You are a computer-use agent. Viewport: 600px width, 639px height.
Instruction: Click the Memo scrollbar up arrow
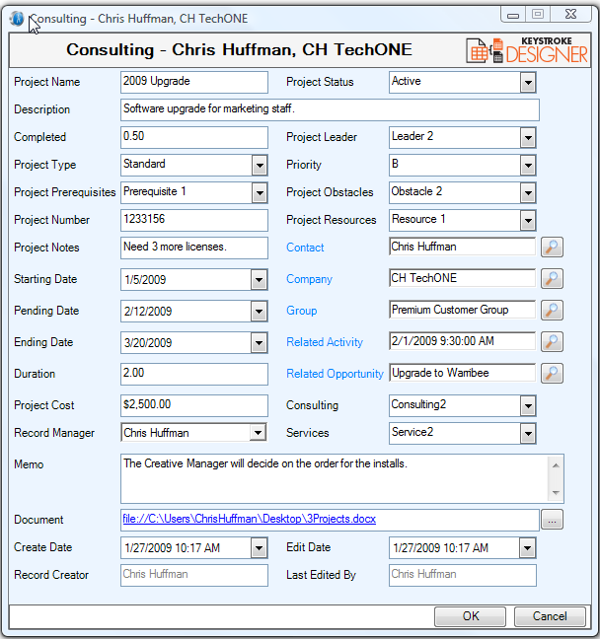point(556,465)
